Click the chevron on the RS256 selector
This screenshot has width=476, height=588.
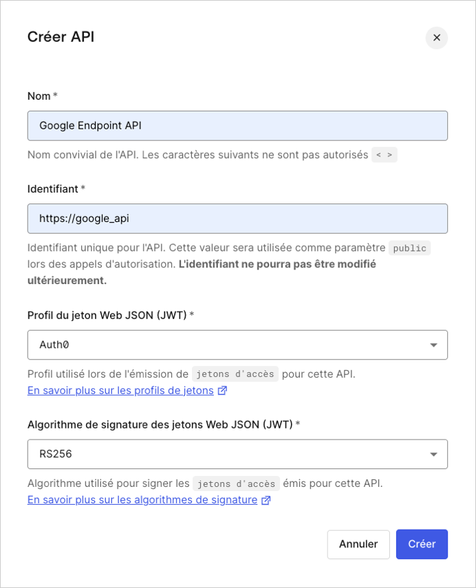coord(433,454)
